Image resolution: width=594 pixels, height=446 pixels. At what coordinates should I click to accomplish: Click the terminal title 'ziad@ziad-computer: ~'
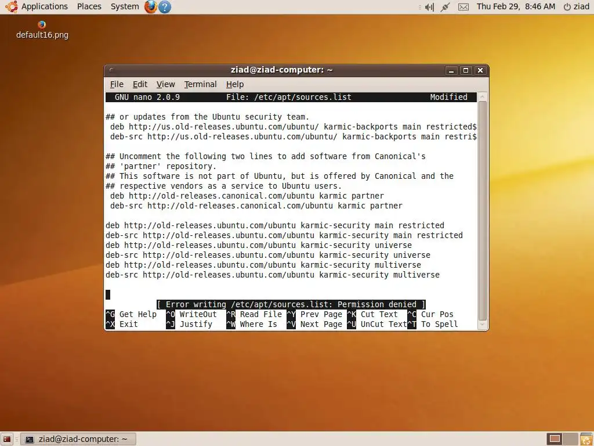point(281,70)
